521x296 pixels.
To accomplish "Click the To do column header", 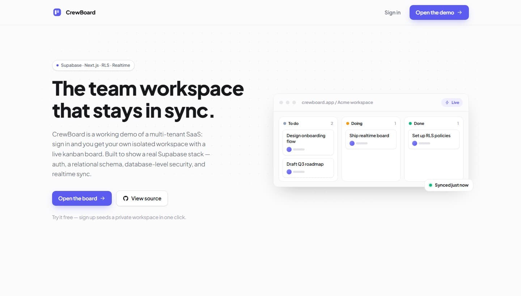I will tap(308, 123).
